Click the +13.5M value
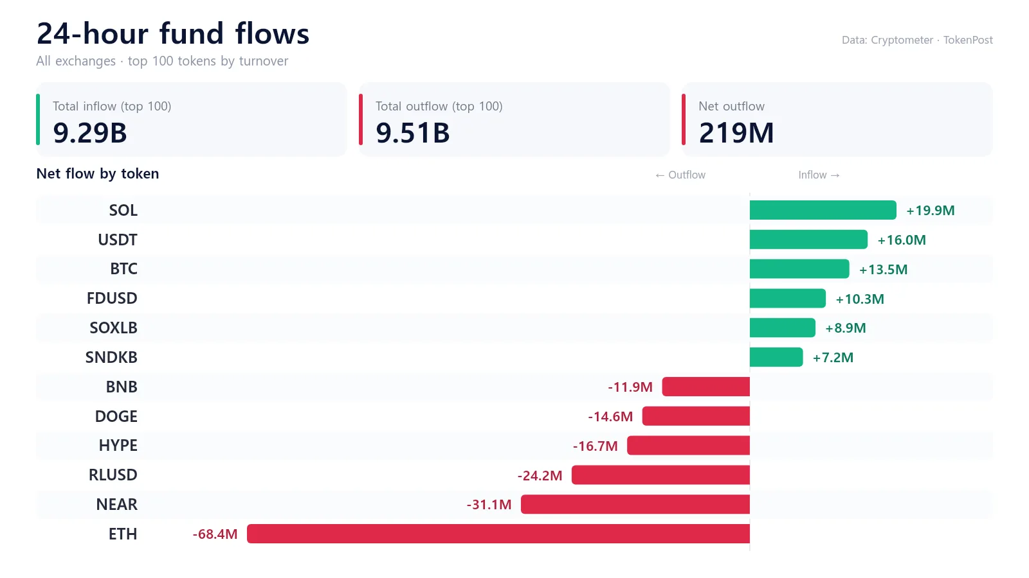Screen dimensions: 1029x578 click(884, 270)
